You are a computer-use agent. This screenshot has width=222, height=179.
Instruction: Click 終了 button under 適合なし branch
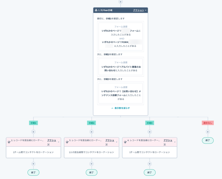coord(208,141)
